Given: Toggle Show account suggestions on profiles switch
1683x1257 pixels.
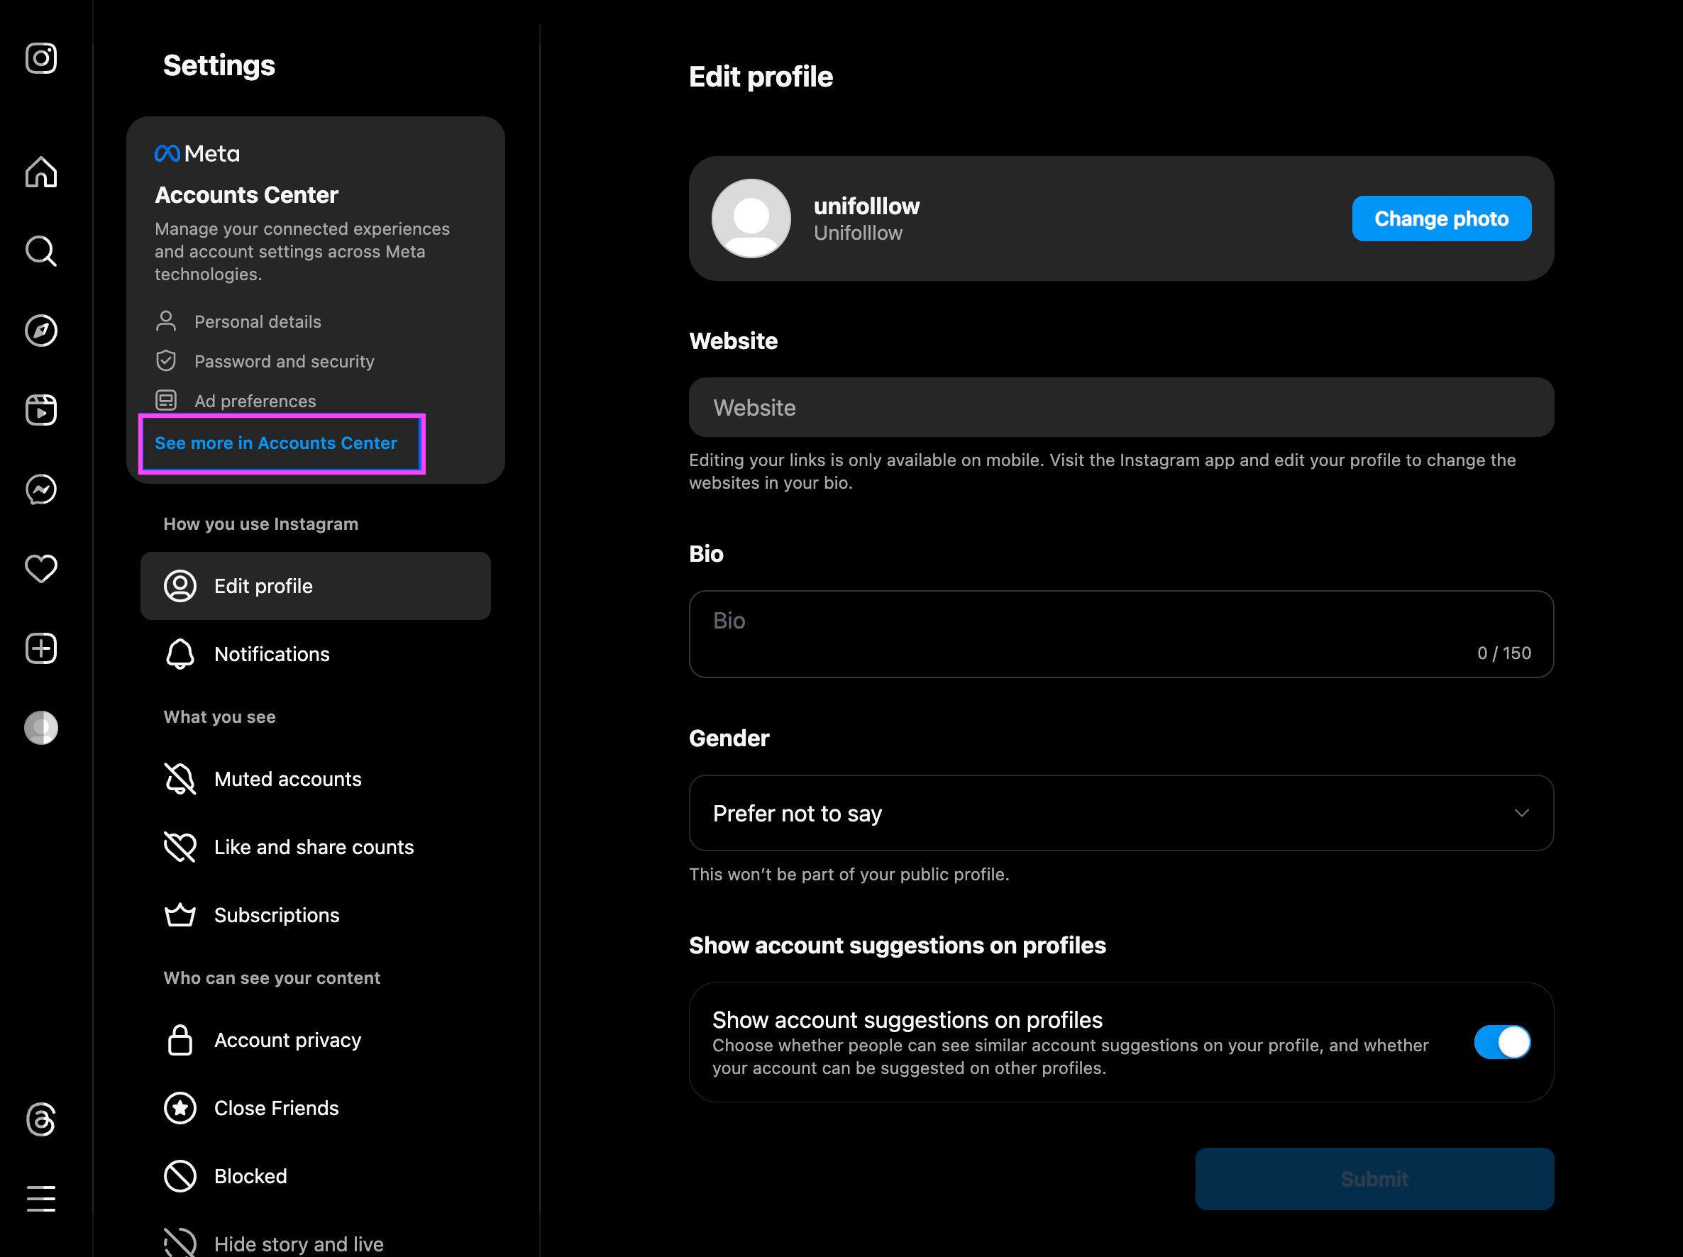Looking at the screenshot, I should pos(1502,1043).
